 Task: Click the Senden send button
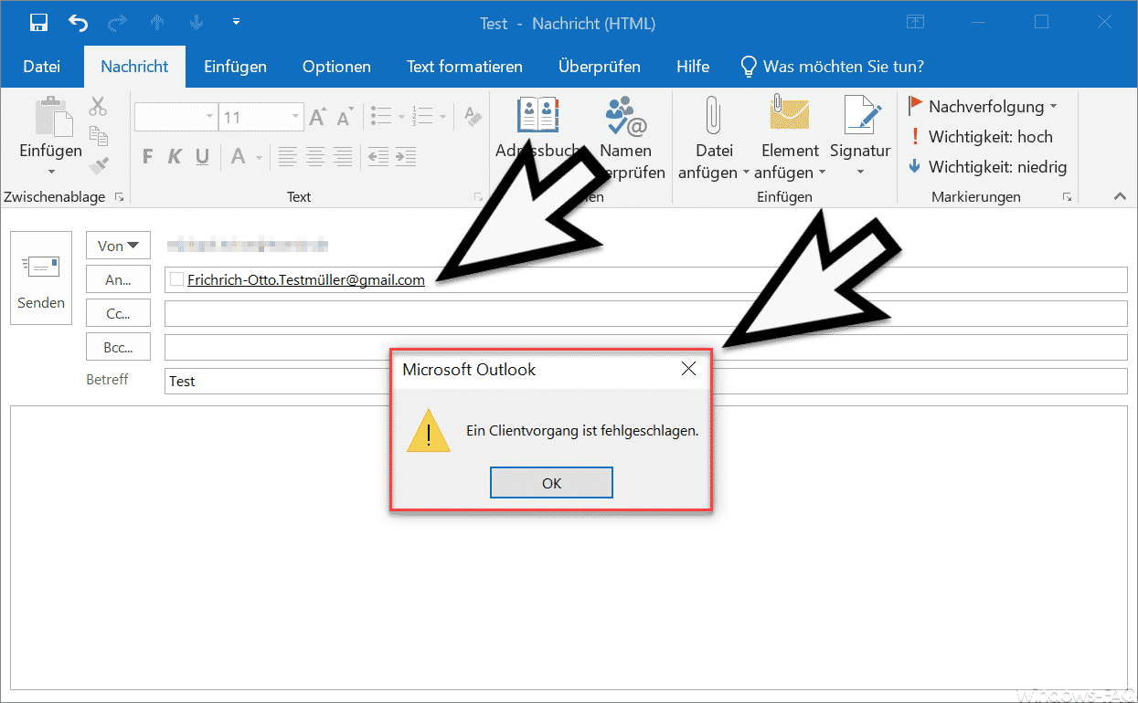pyautogui.click(x=41, y=278)
